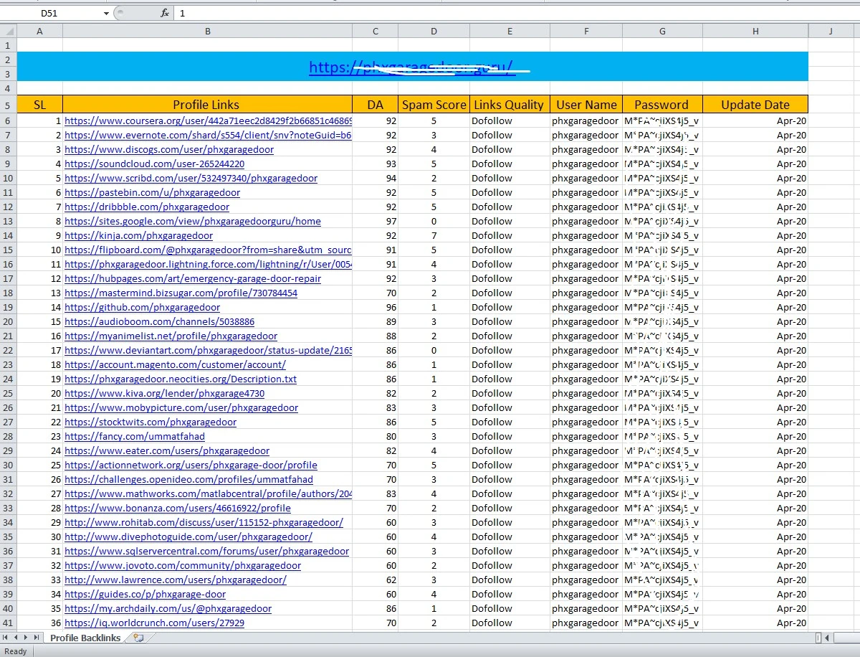Click the insert function fx icon

[164, 13]
